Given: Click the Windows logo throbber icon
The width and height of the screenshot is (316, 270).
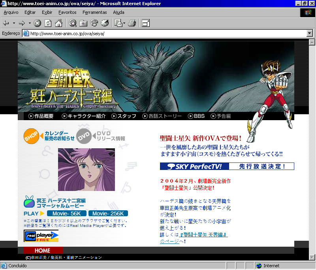Looking at the screenshot, I should coord(308,13).
